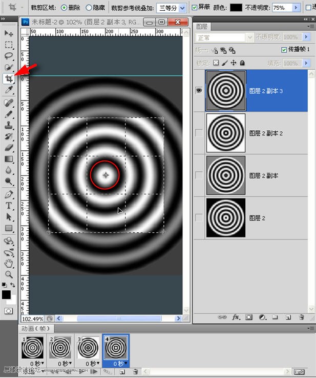This screenshot has width=316, height=378.
Task: Open the layer opacity slider arrow
Action: [306, 37]
